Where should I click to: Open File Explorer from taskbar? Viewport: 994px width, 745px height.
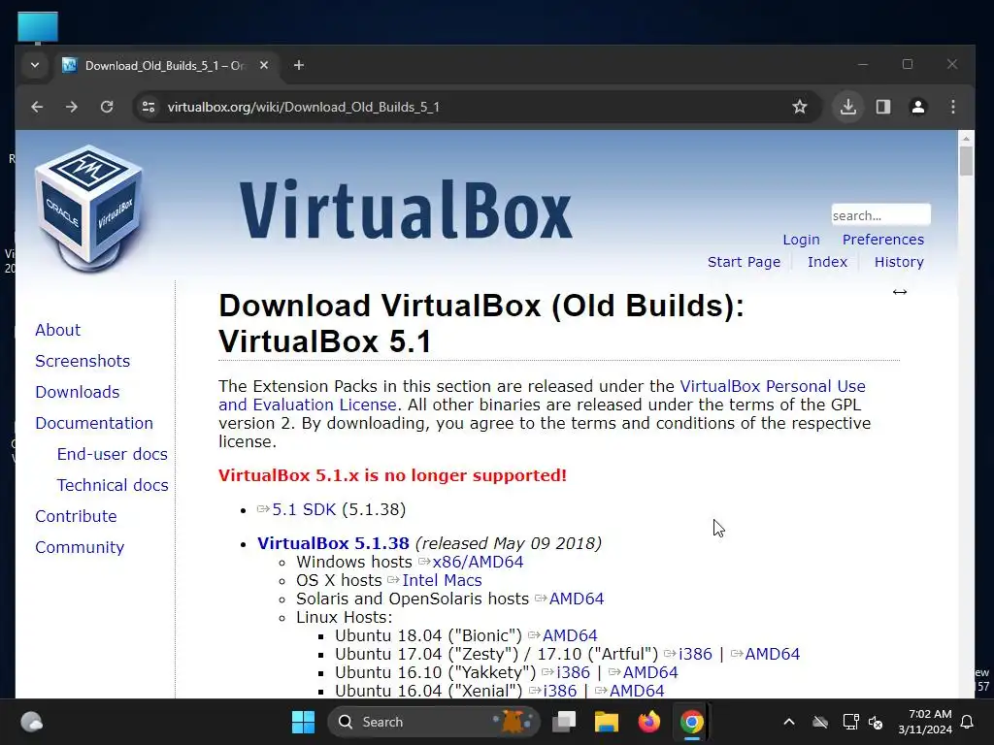[x=606, y=722]
